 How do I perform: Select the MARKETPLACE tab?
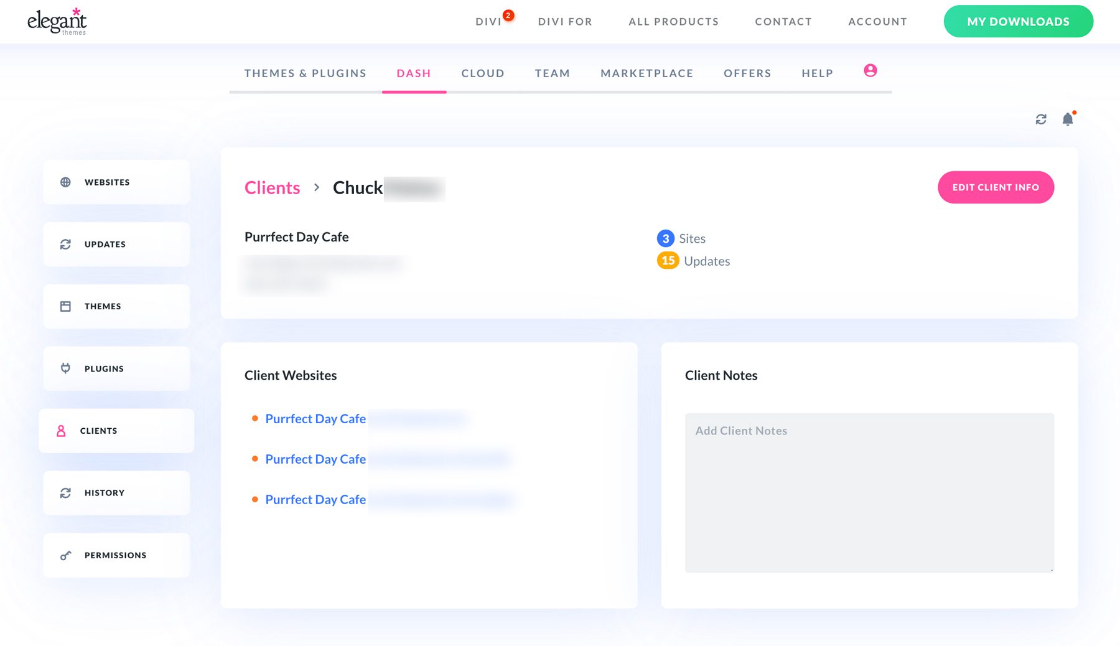point(646,73)
